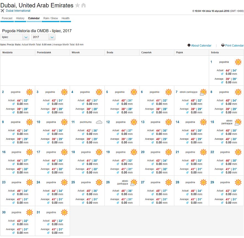Click the sunny icon for day 2
This screenshot has height=238, width=244.
click(30, 92)
